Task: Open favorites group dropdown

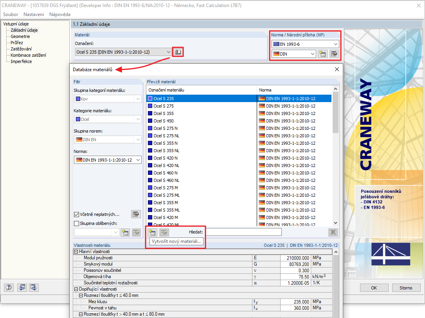Action: (x=97, y=232)
